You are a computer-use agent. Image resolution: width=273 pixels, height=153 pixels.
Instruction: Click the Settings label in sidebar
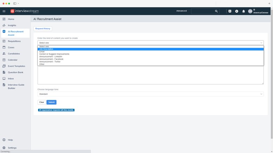click(x=12, y=148)
